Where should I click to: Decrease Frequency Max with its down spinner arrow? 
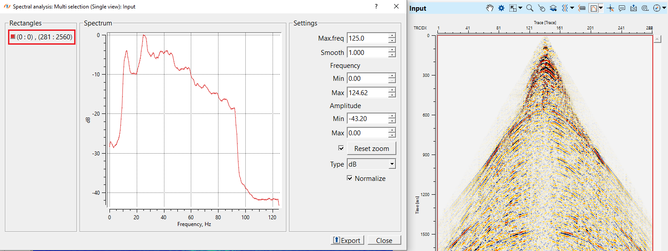[x=392, y=95]
